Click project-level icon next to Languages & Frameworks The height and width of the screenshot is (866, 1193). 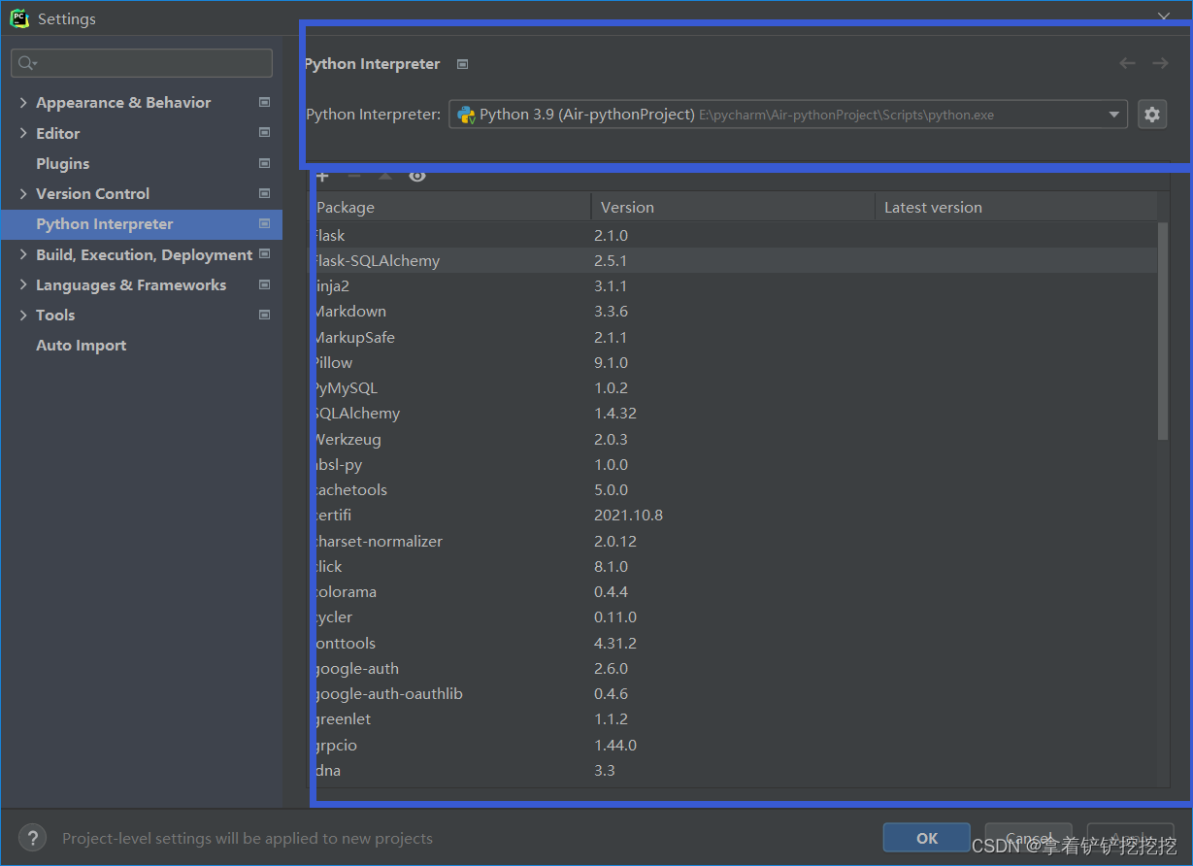pos(265,284)
